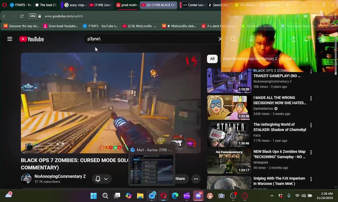The height and width of the screenshot is (202, 338).
Task: Open the NoAnnoyingCommentary Z channel name
Action: click(60, 176)
